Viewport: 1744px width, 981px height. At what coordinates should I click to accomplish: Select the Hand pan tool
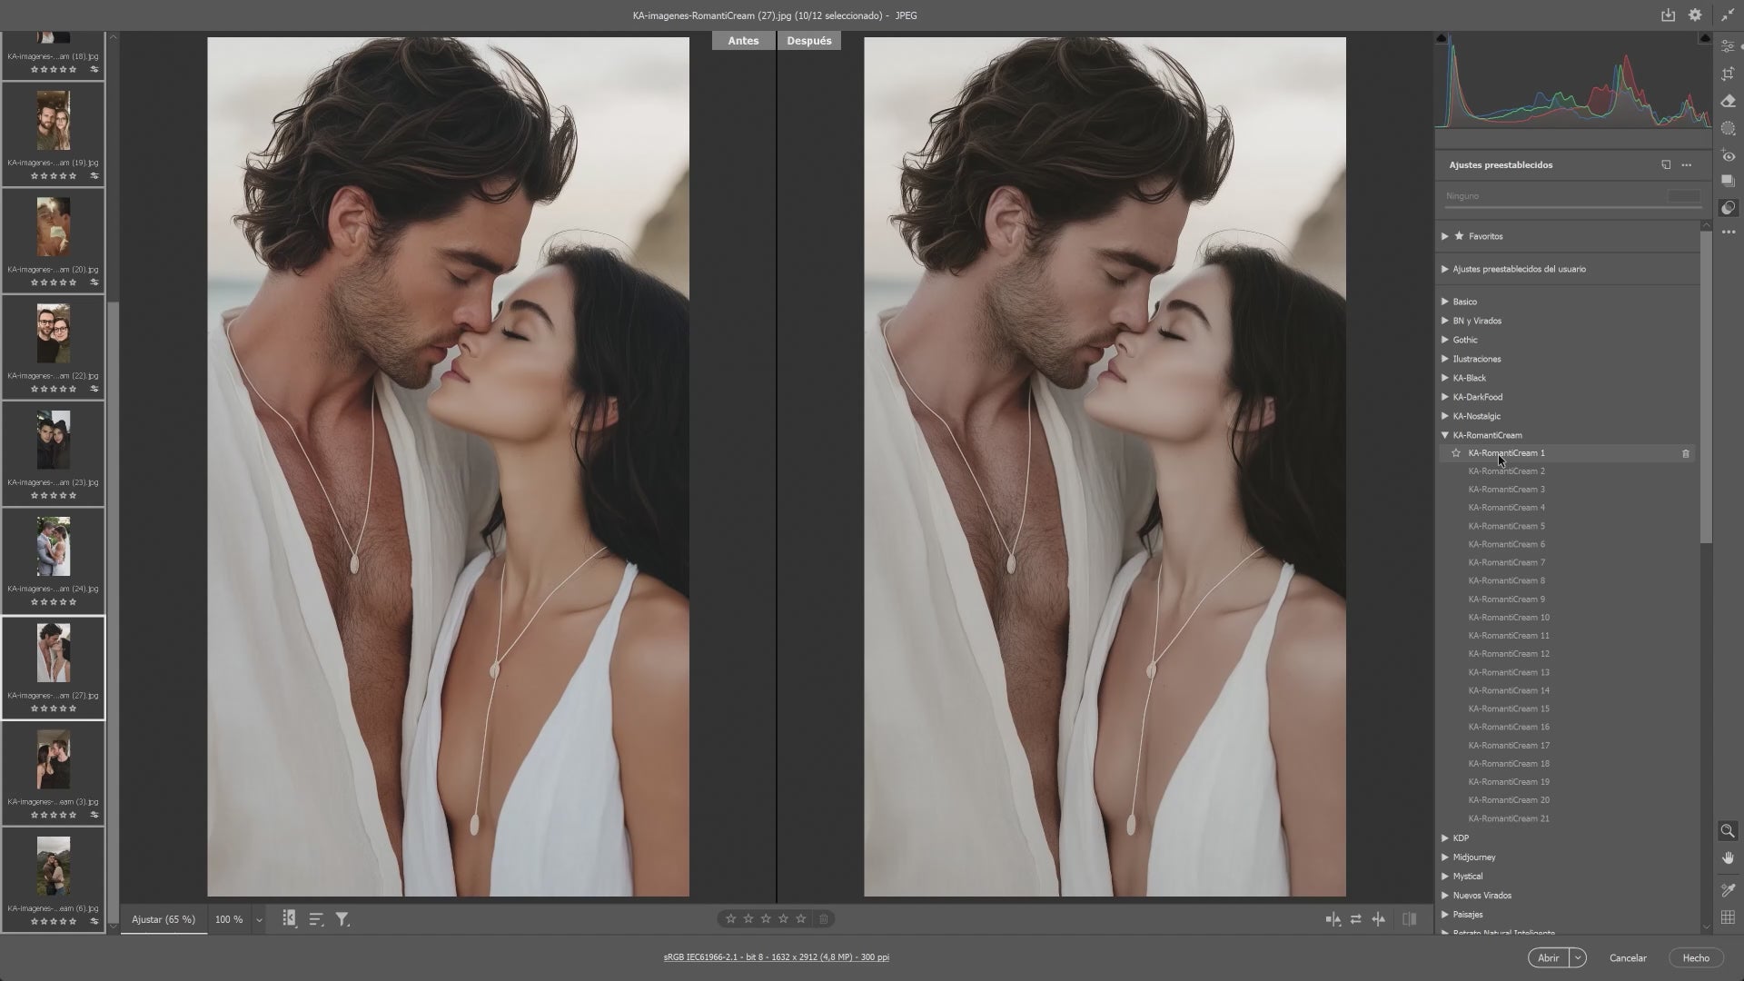click(1728, 858)
